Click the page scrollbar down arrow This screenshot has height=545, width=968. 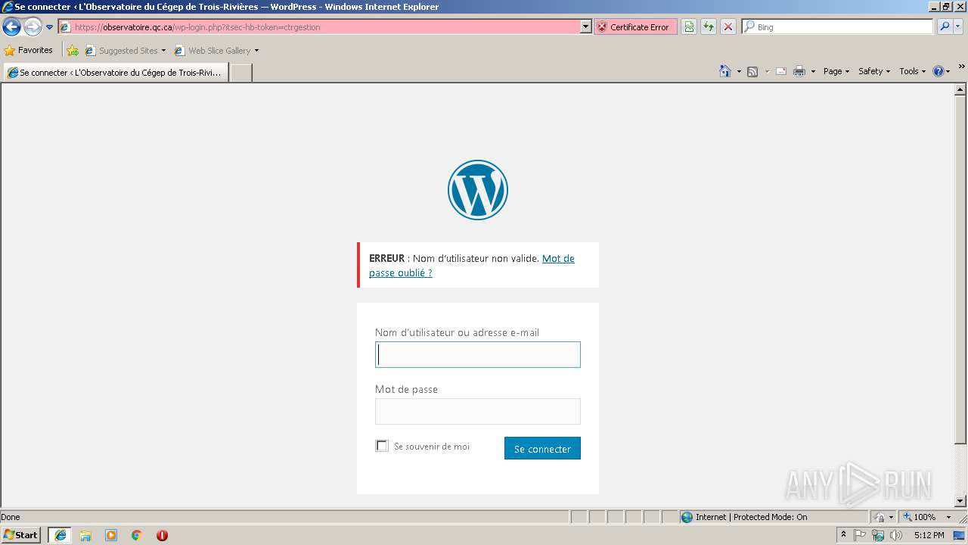tap(960, 501)
